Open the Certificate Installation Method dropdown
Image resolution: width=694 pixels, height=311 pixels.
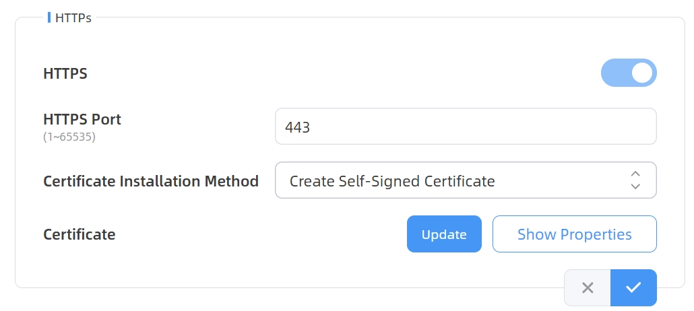click(465, 180)
